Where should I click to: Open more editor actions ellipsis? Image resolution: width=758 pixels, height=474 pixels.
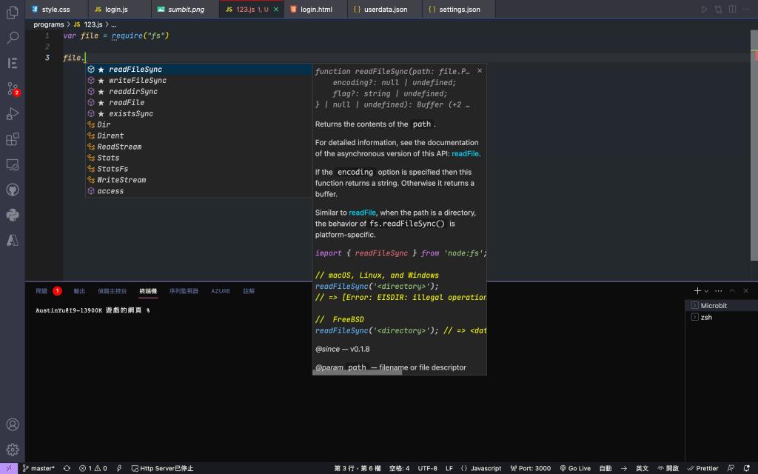(746, 9)
